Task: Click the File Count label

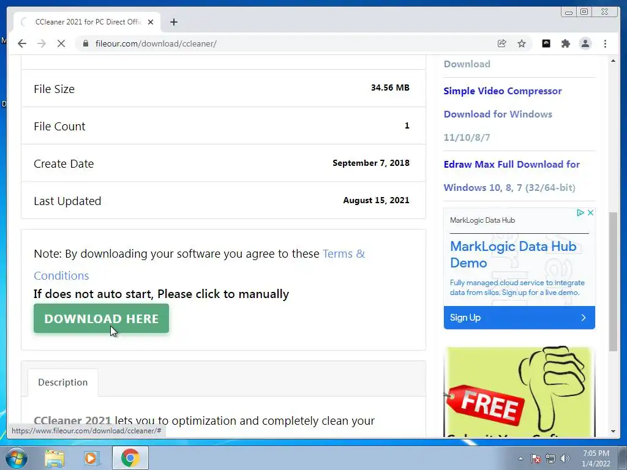Action: [x=59, y=126]
